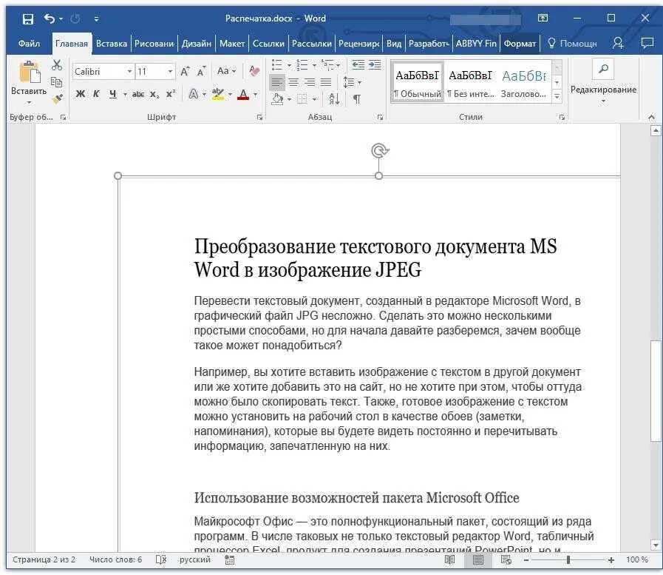The height and width of the screenshot is (575, 663).
Task: Justify text alignment
Action: (x=326, y=82)
